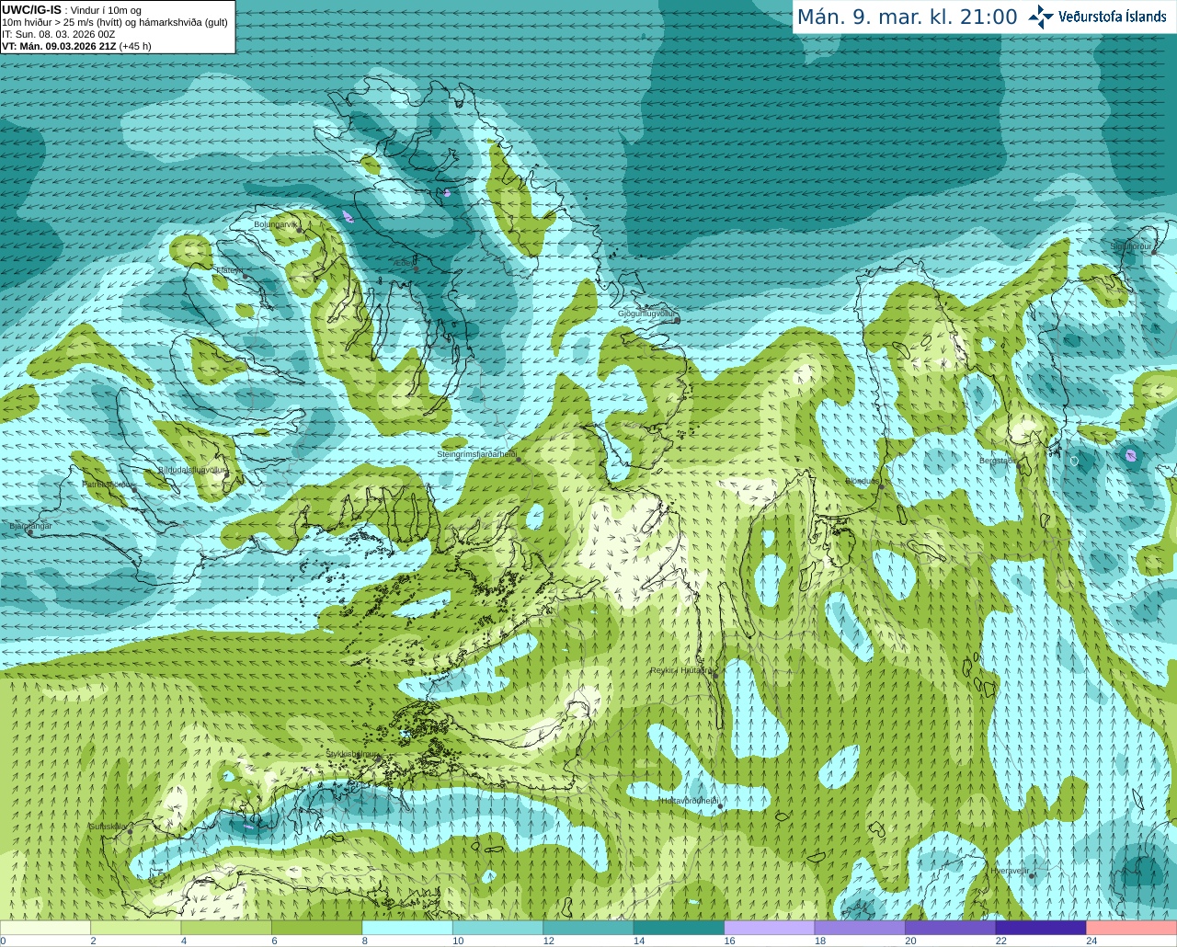Click the Flateyri station label

(x=229, y=270)
